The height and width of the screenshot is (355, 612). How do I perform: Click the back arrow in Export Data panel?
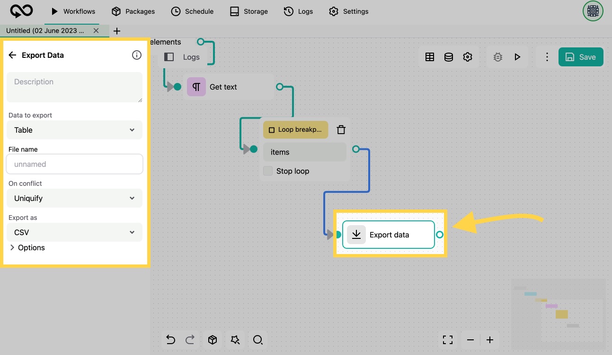[13, 55]
